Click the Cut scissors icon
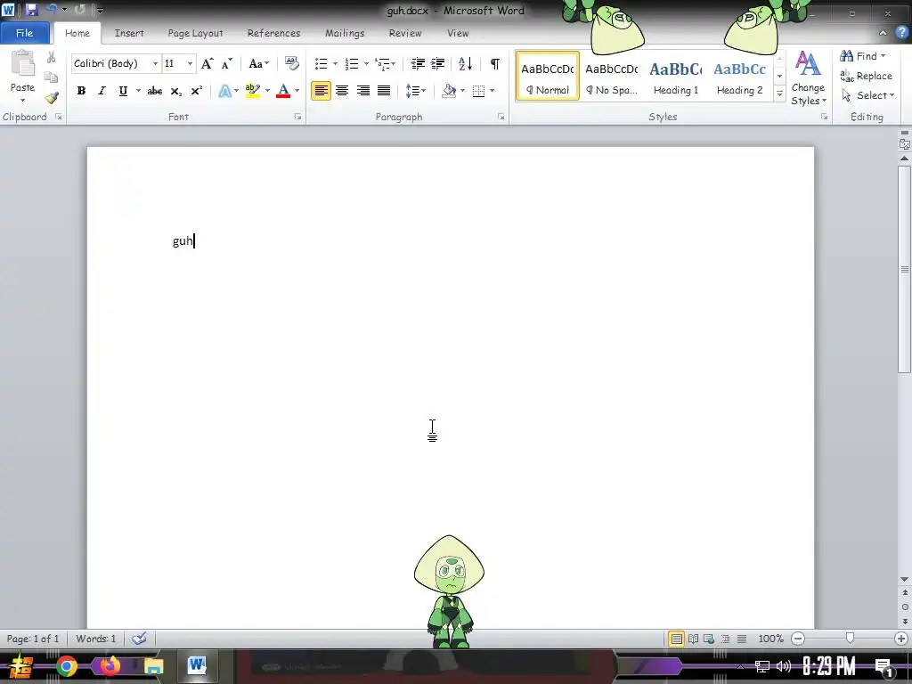Image resolution: width=912 pixels, height=684 pixels. point(51,57)
